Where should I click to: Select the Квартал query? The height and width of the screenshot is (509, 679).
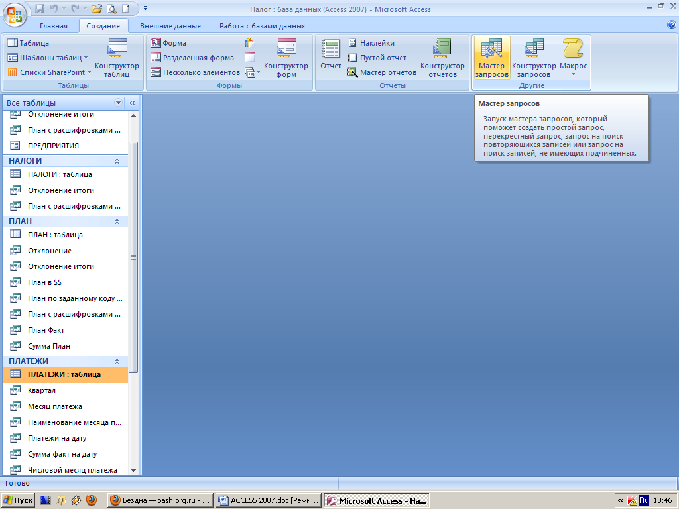66,390
